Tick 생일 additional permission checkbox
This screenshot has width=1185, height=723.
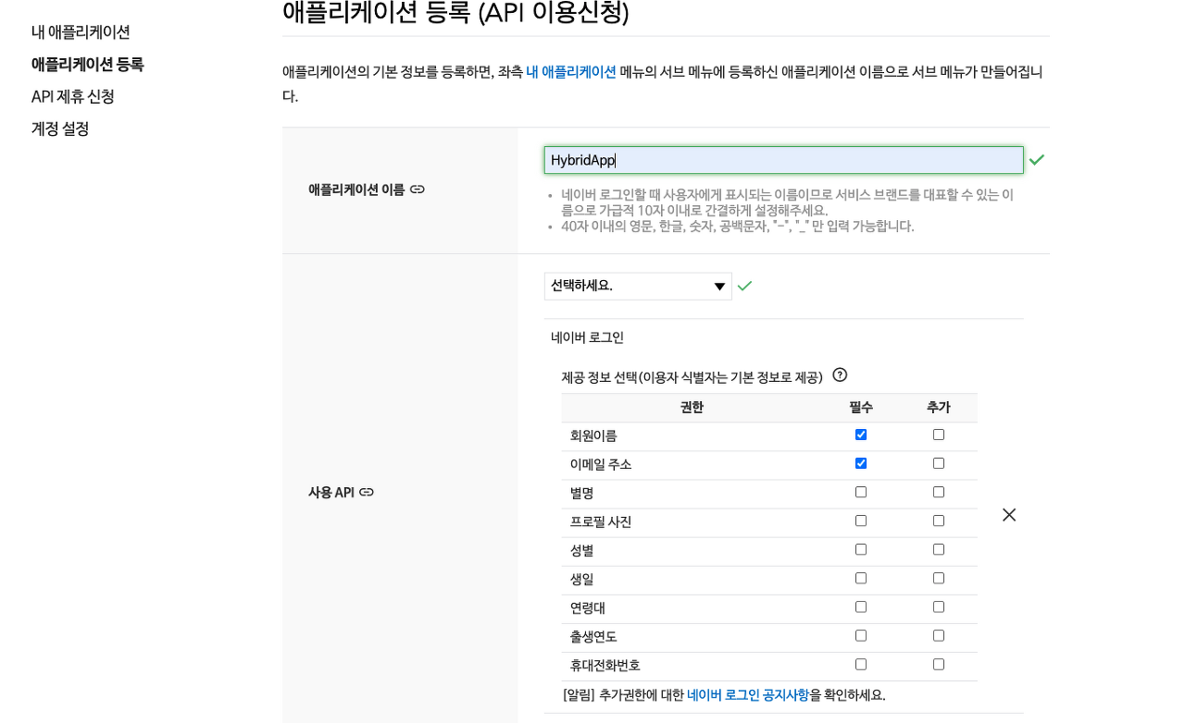(939, 578)
